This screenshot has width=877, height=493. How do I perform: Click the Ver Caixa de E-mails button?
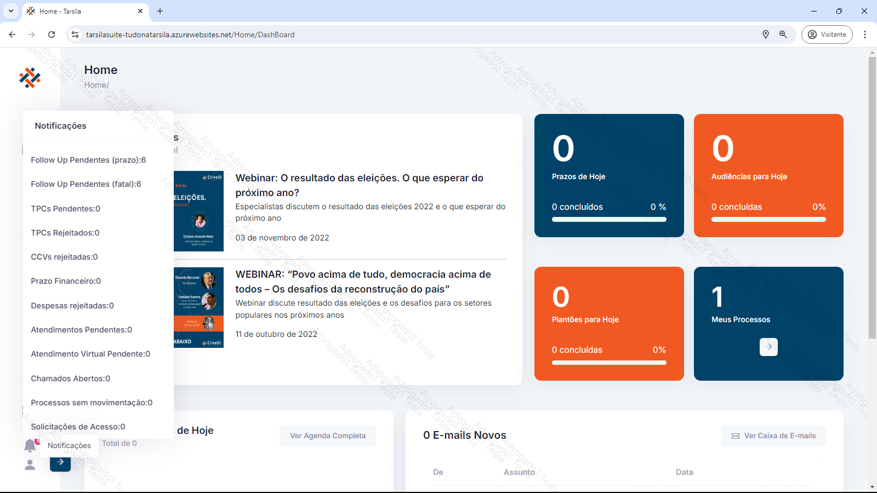point(773,436)
